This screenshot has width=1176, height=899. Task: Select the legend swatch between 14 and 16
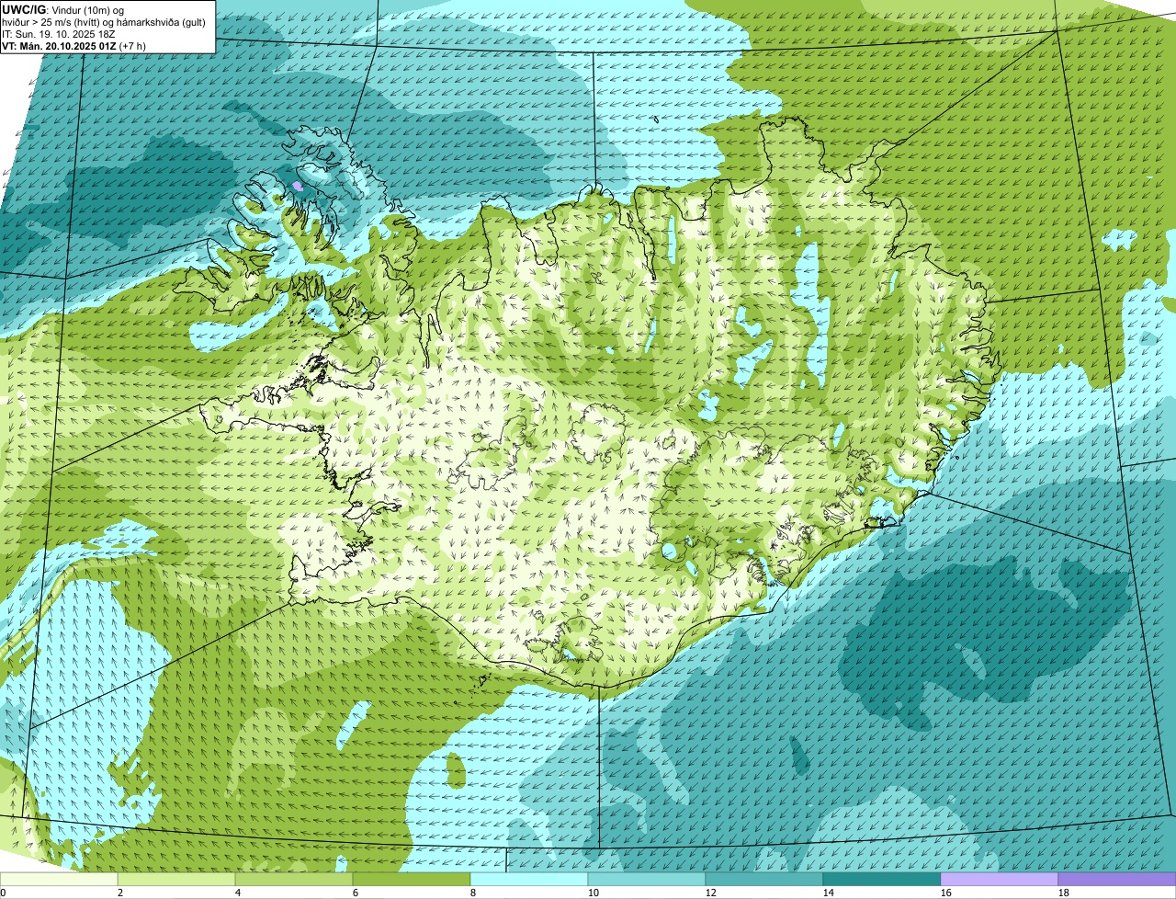coord(882,879)
